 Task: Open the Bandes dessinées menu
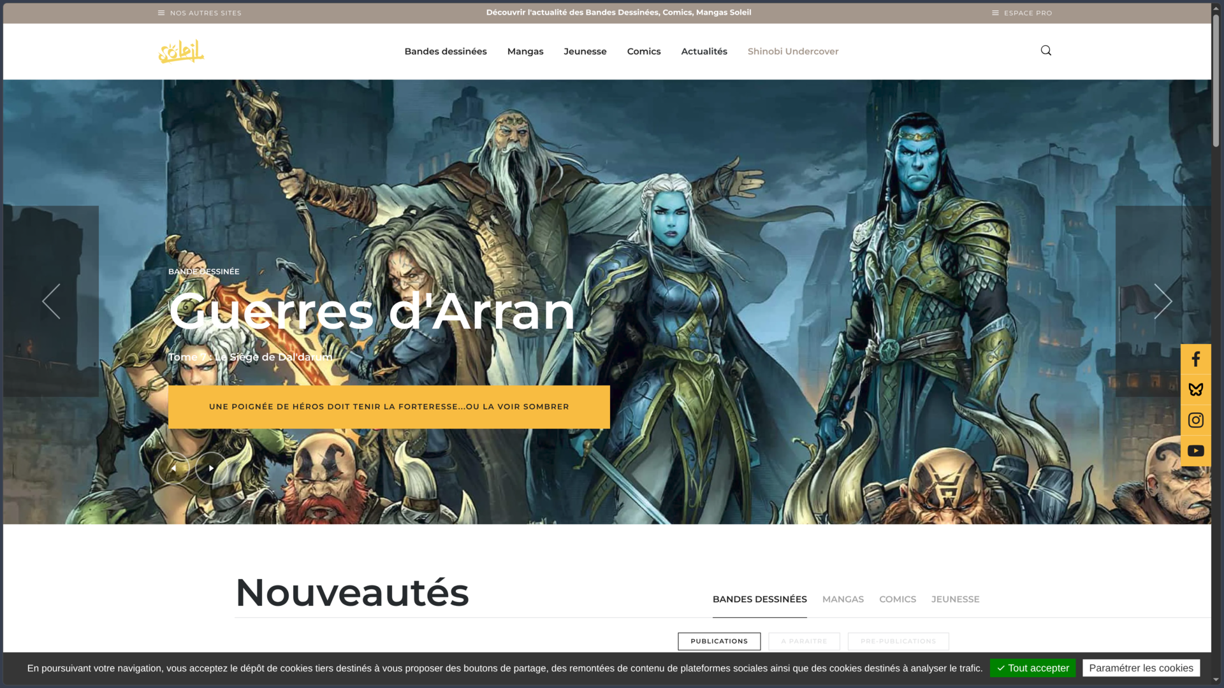point(446,52)
